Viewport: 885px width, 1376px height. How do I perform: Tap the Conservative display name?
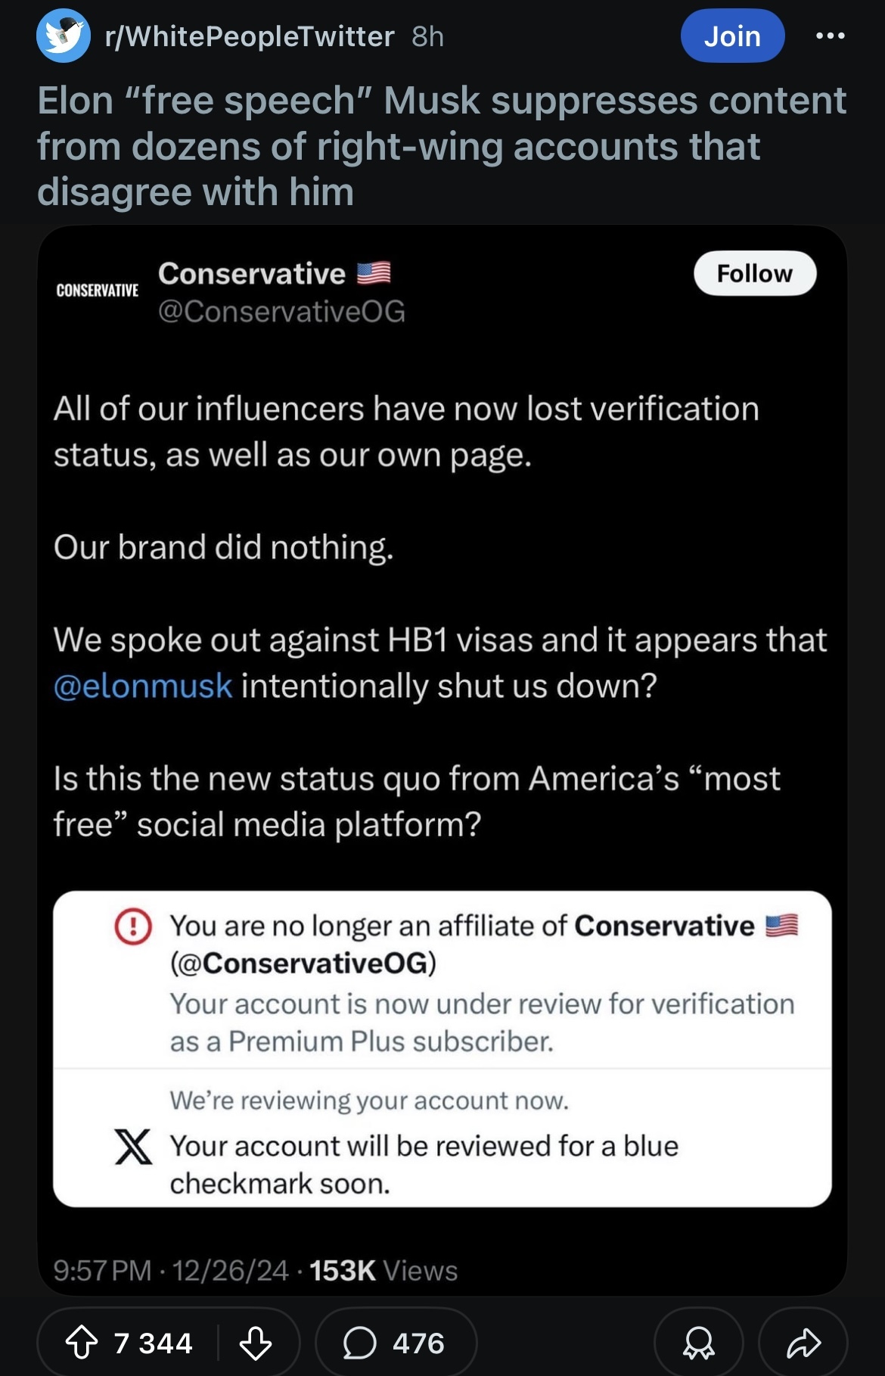pos(252,273)
